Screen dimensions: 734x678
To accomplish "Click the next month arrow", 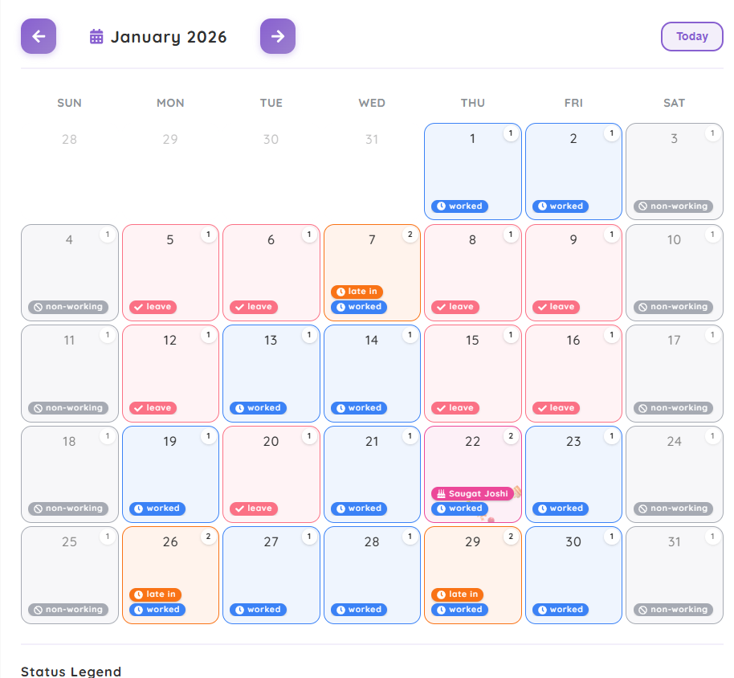I will (x=277, y=36).
